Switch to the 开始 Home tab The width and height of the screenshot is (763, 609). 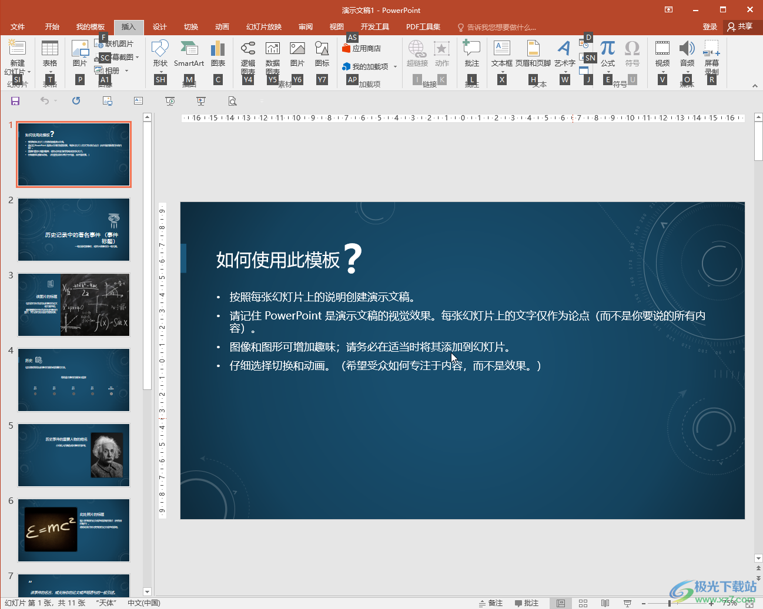(x=52, y=27)
